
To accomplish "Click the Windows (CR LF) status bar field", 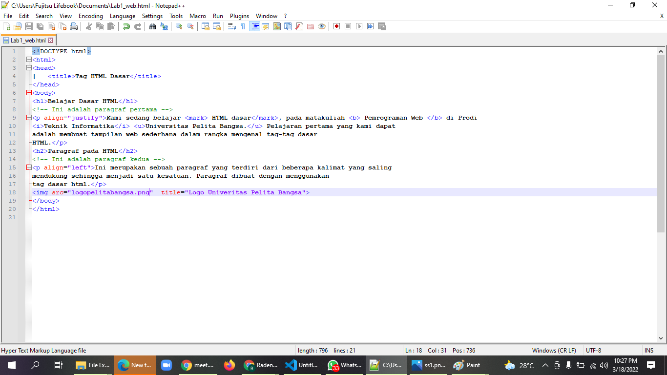I will [x=554, y=351].
